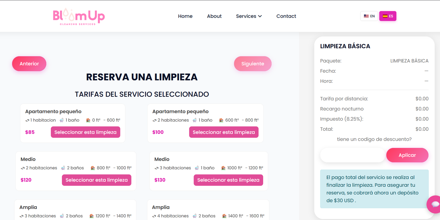Viewport: 440px width, 220px height.
Task: Go back with the Anterior button
Action: pyautogui.click(x=29, y=64)
